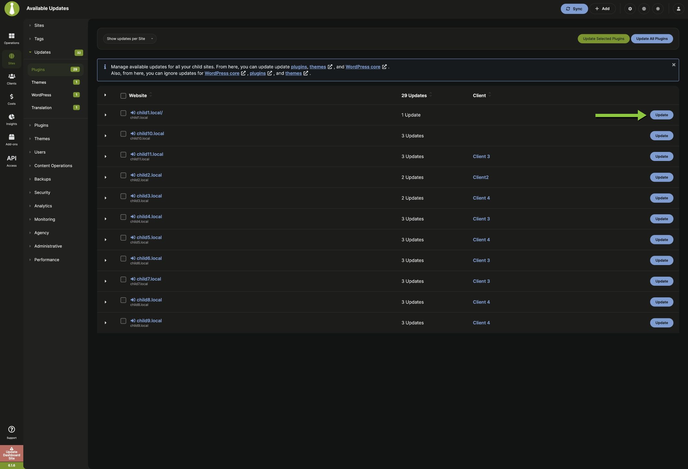Check the child11.local row checkbox
The height and width of the screenshot is (469, 688).
click(123, 155)
